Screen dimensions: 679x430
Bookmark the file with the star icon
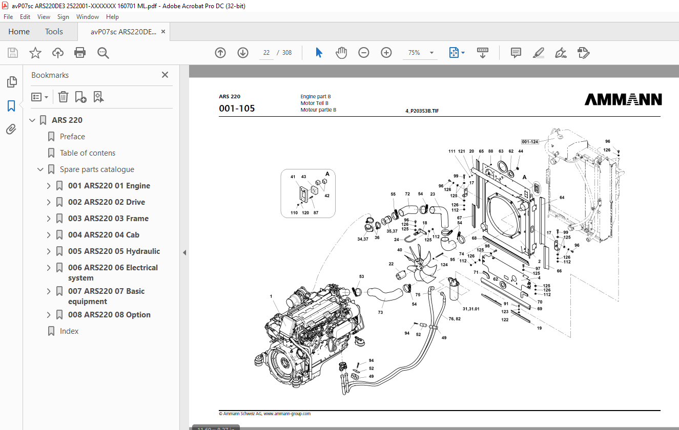coord(35,53)
